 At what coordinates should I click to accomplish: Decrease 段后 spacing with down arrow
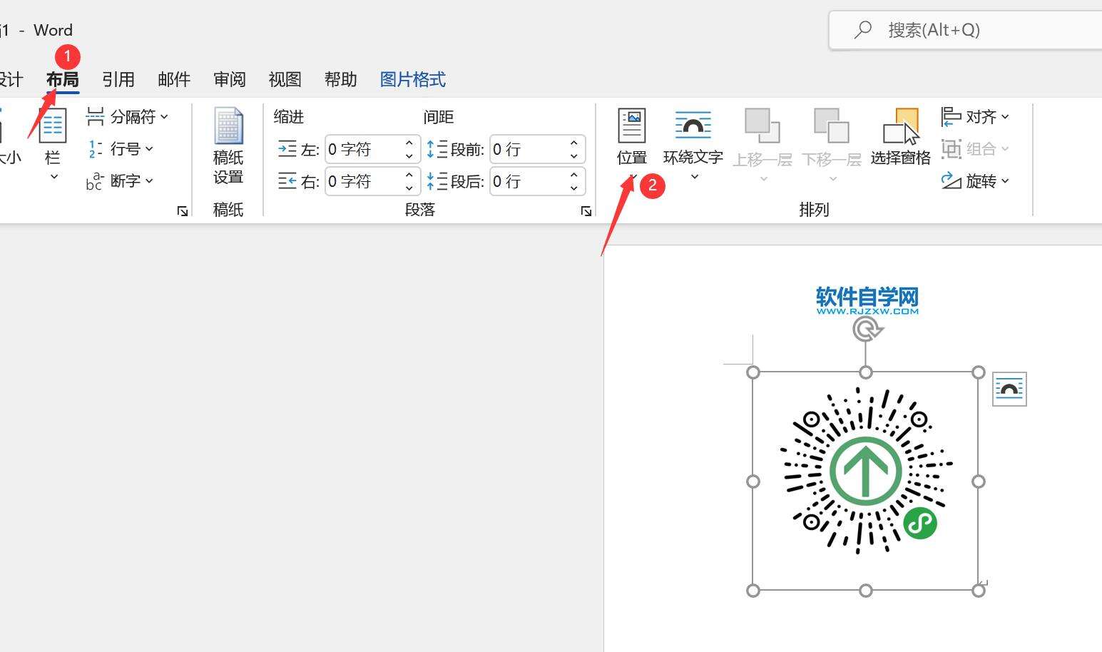point(574,188)
